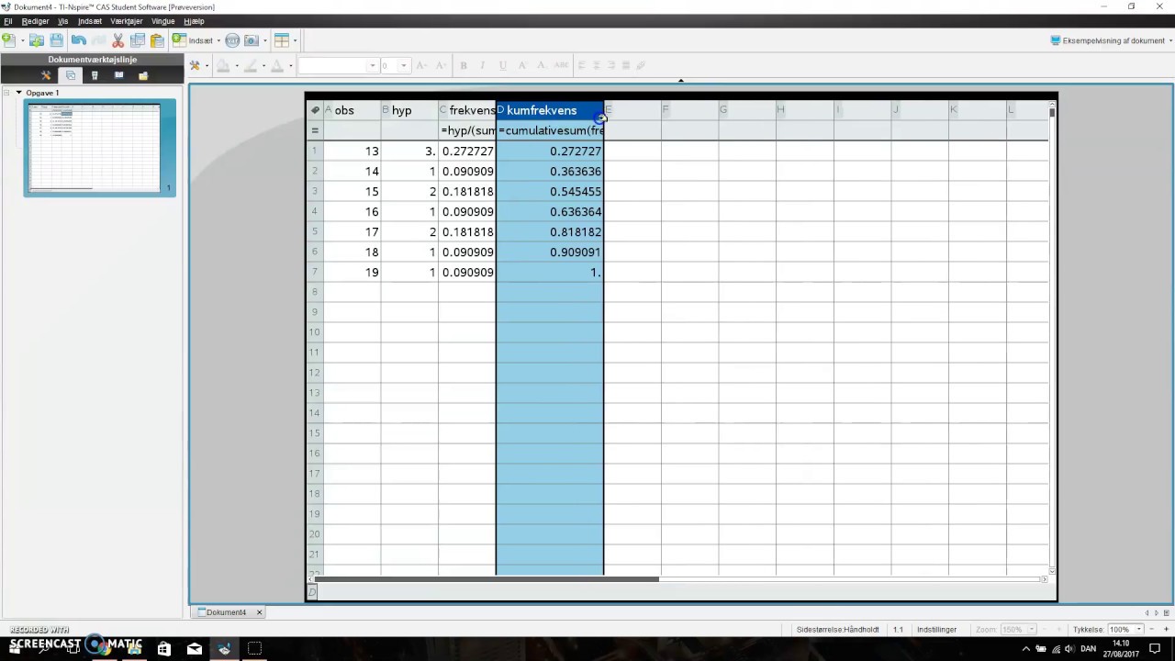Toggle subscript formatting
Screen dimensions: 1175x661
coord(543,65)
